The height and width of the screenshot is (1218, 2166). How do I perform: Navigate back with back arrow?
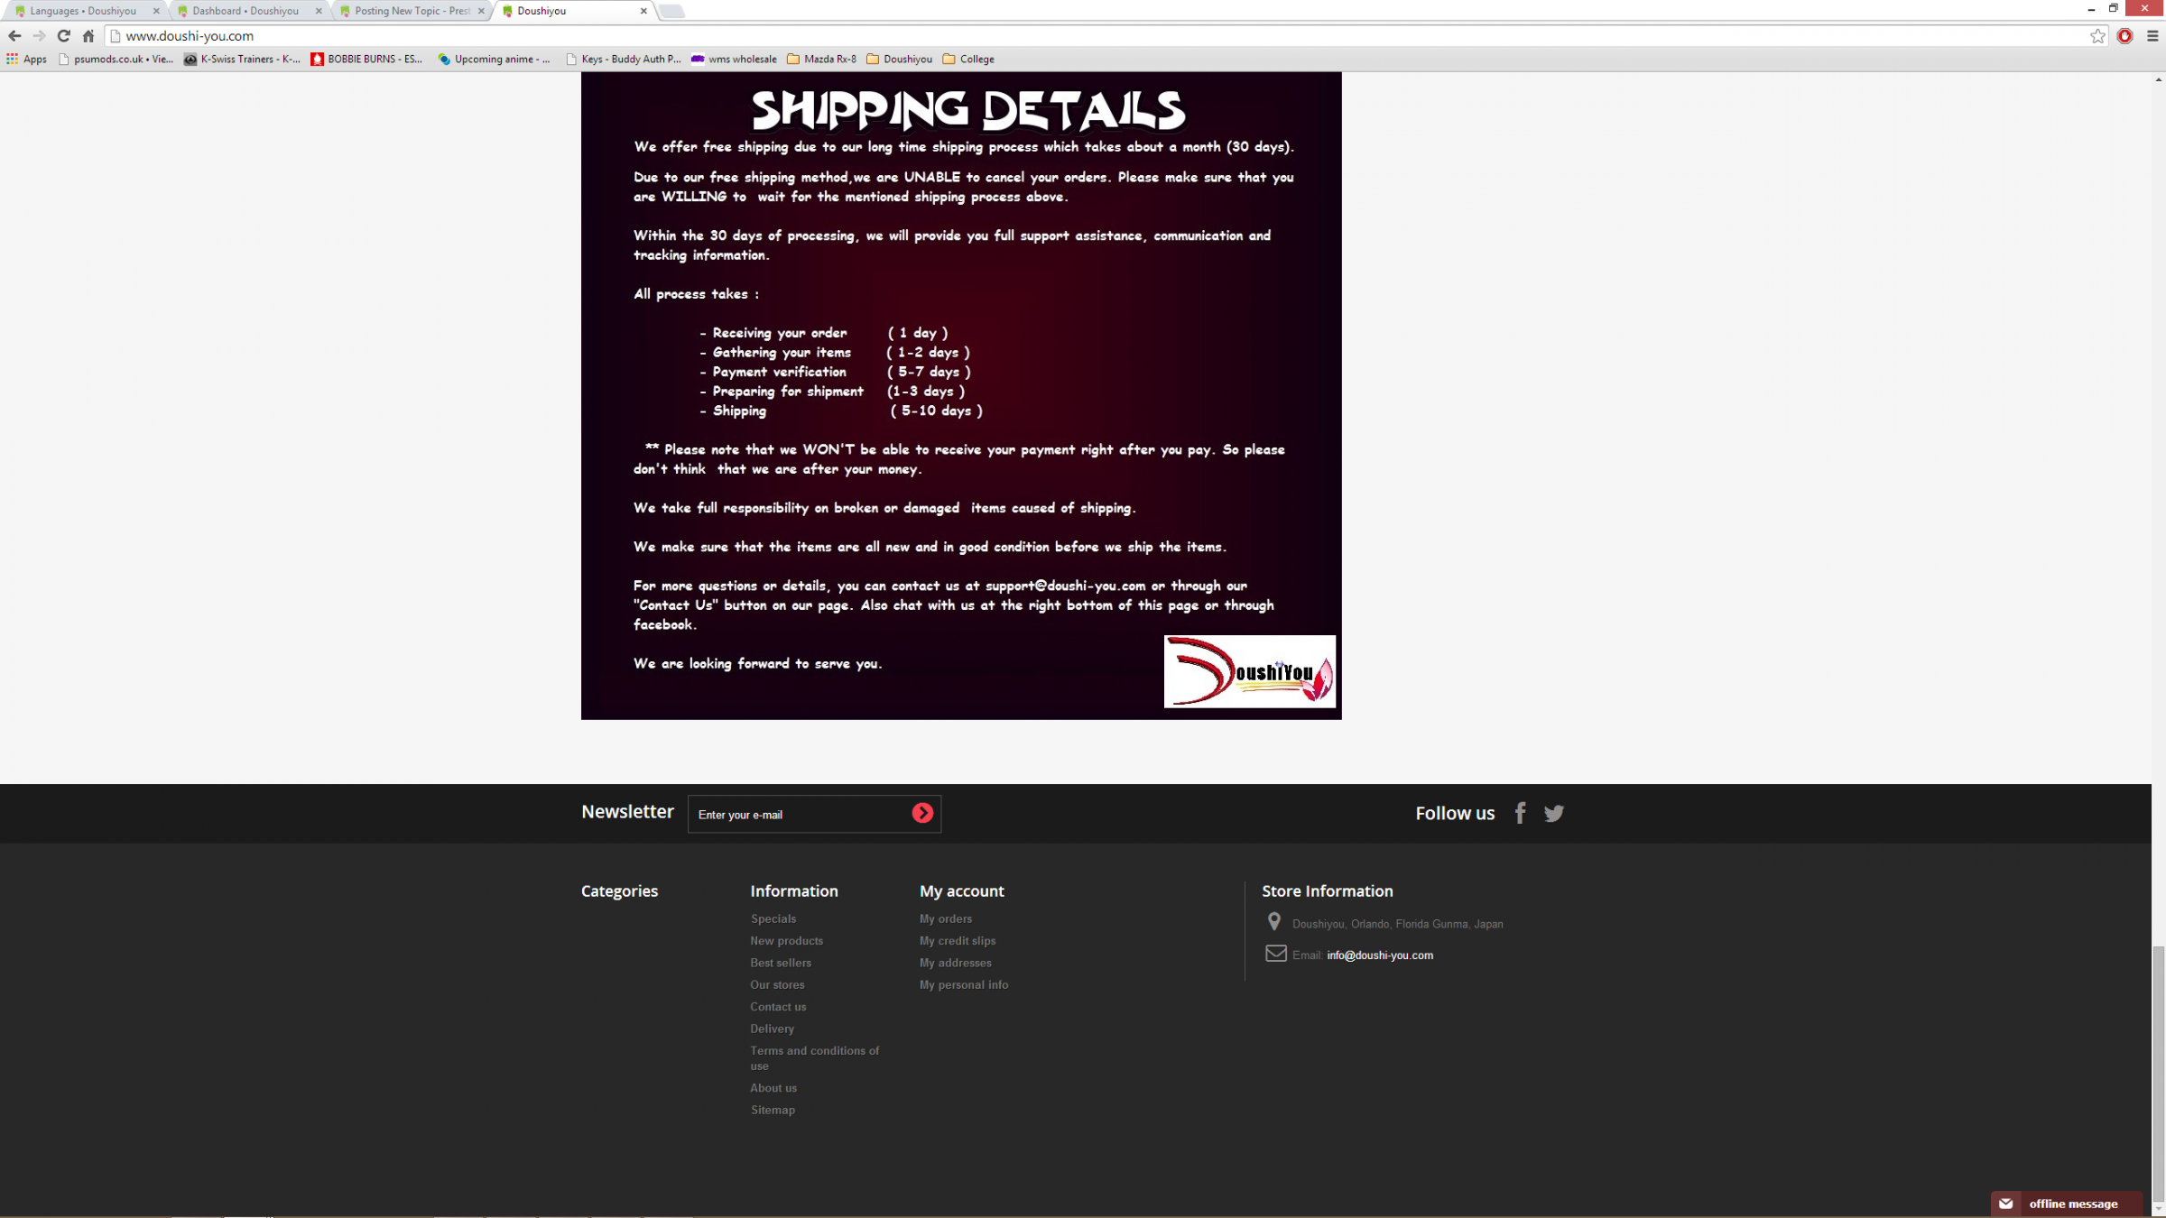click(14, 36)
